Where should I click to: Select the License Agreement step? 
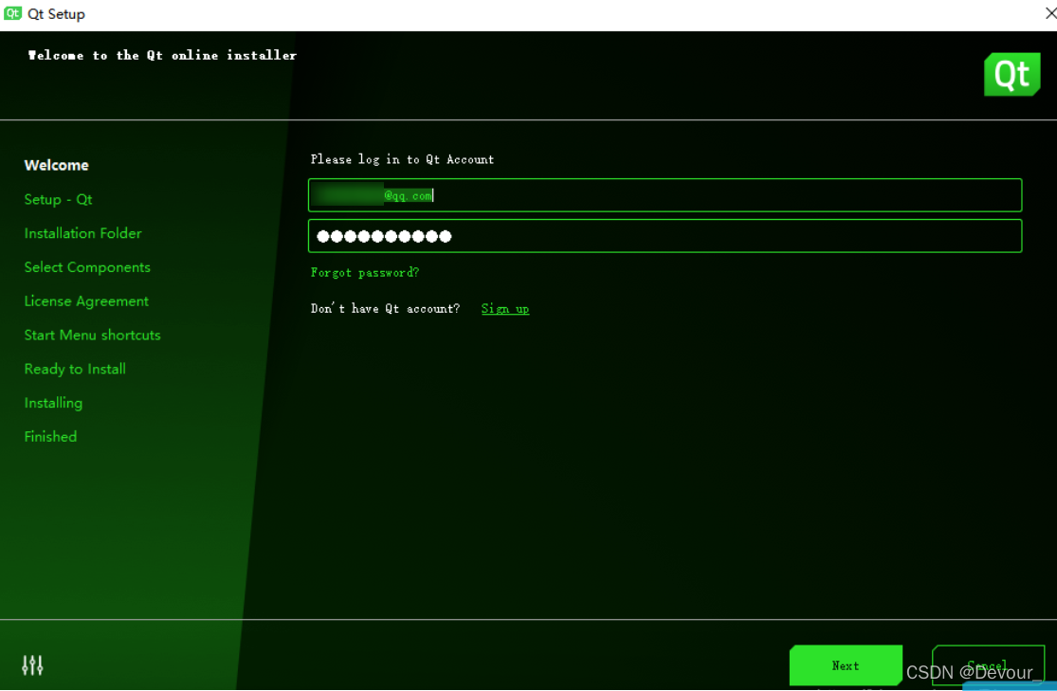tap(86, 301)
